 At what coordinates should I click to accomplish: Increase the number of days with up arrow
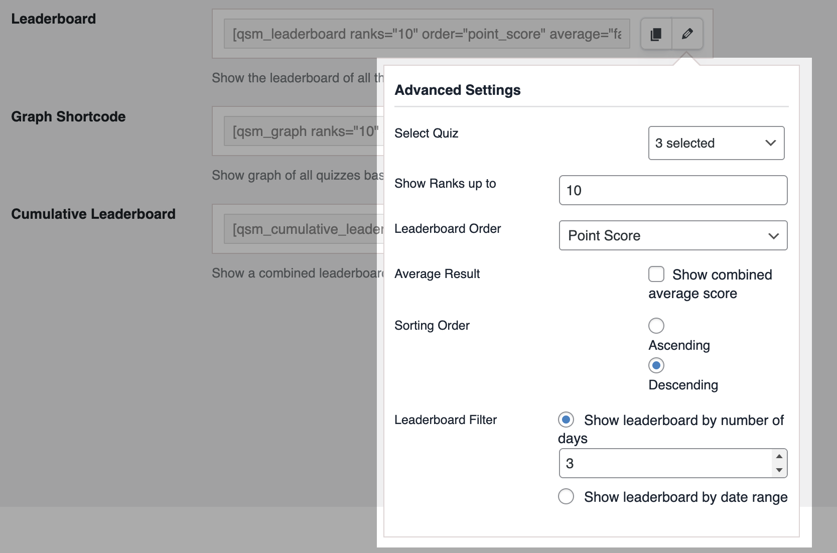[x=779, y=456]
